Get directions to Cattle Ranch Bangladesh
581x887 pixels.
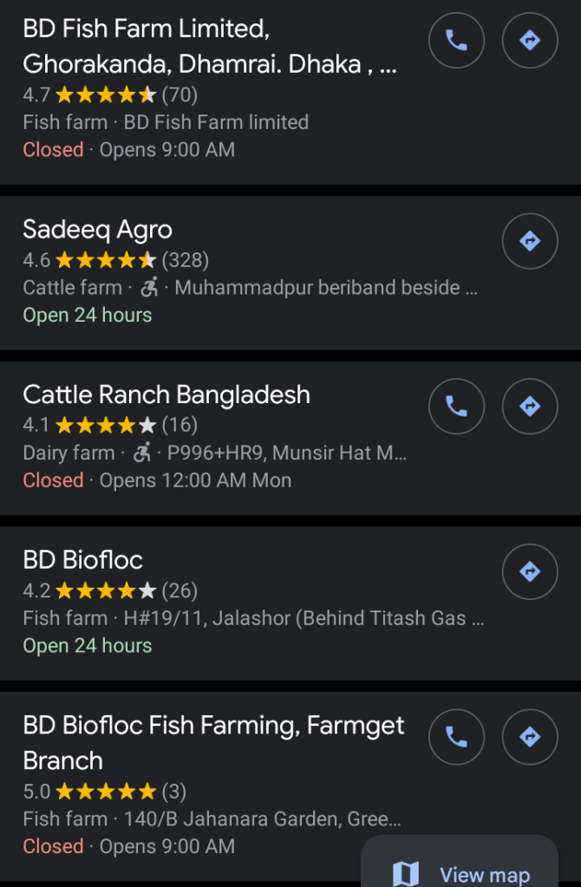pyautogui.click(x=530, y=406)
